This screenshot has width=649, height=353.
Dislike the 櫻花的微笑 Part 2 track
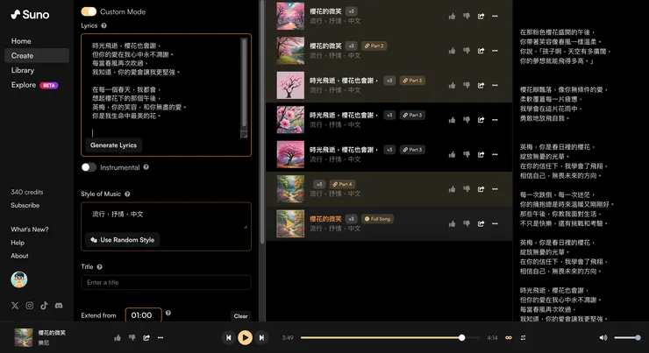tap(466, 51)
